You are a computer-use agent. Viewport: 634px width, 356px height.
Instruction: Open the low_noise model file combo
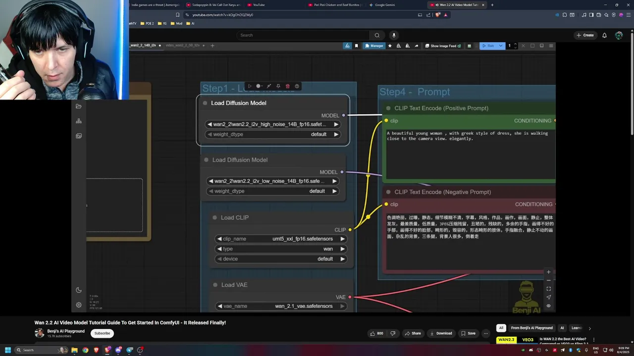point(272,181)
